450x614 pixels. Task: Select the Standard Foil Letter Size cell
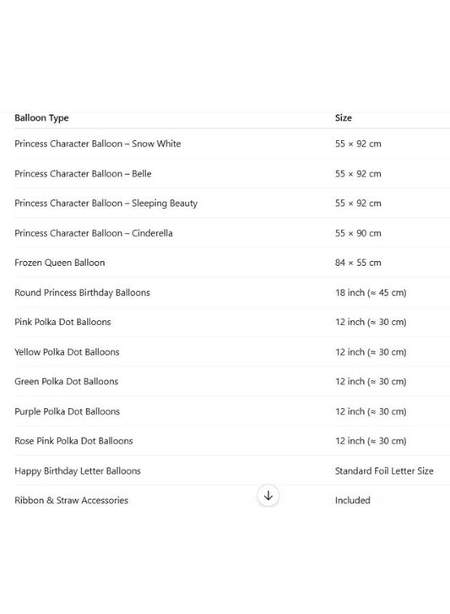coord(384,470)
